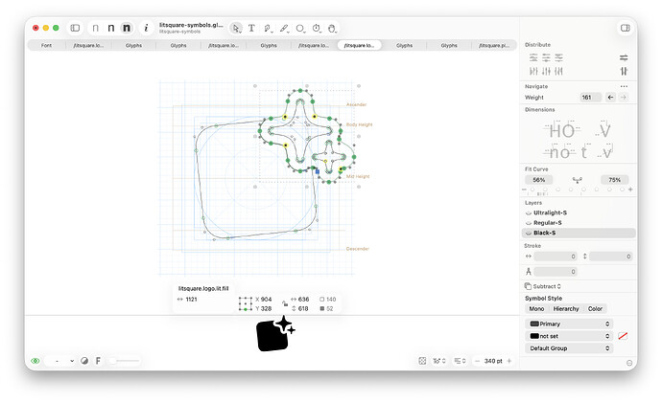
Task: Click the vertical swap arrows icon
Action: coord(624,71)
